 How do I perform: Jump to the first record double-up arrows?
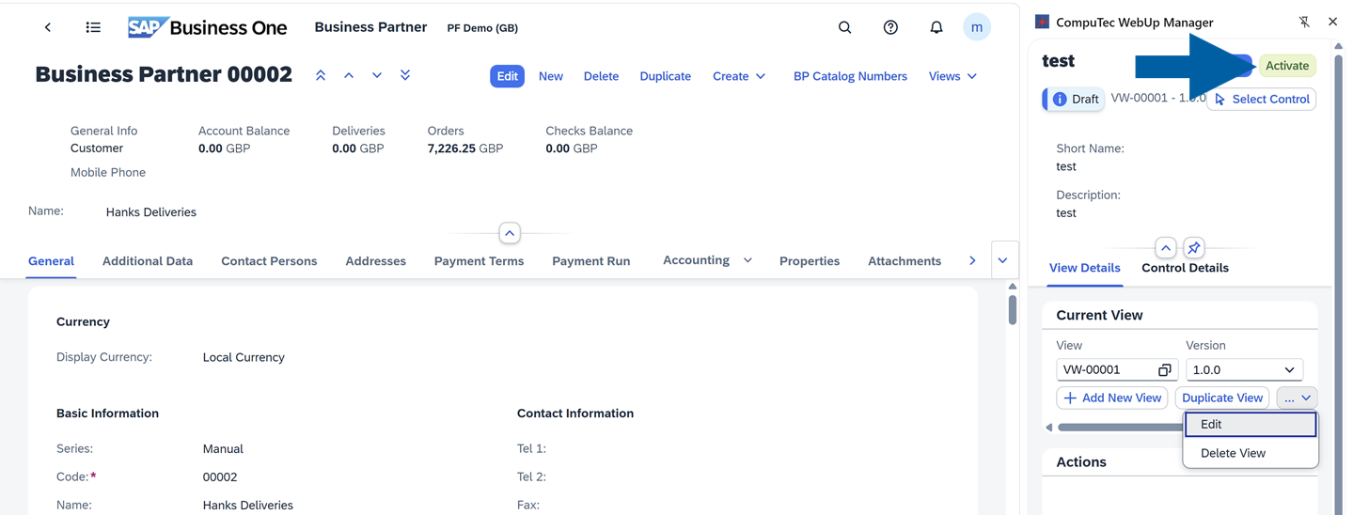(321, 75)
